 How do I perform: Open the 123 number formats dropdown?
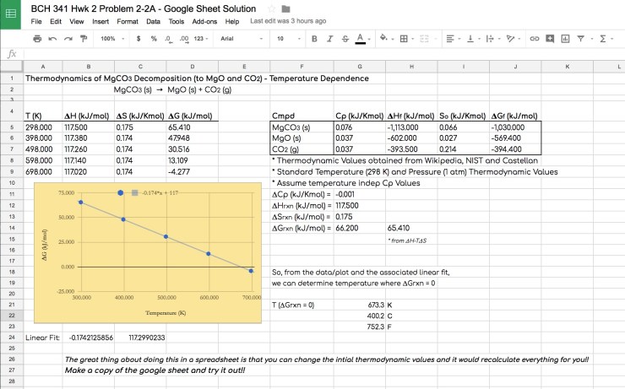(x=201, y=39)
